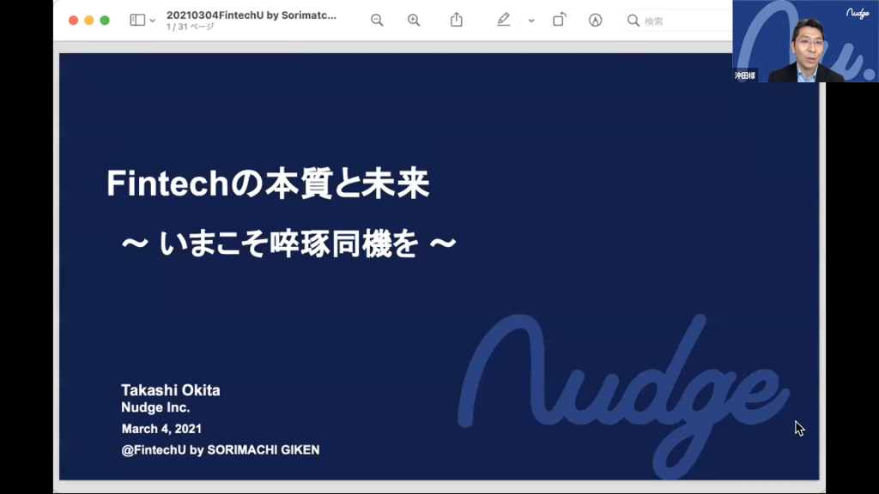This screenshot has height=494, width=879.
Task: Click the date March 4, 2021
Action: tap(161, 429)
